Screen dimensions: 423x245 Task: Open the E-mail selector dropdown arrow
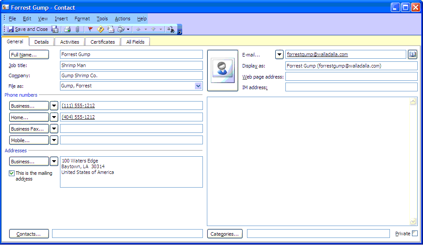pos(279,55)
